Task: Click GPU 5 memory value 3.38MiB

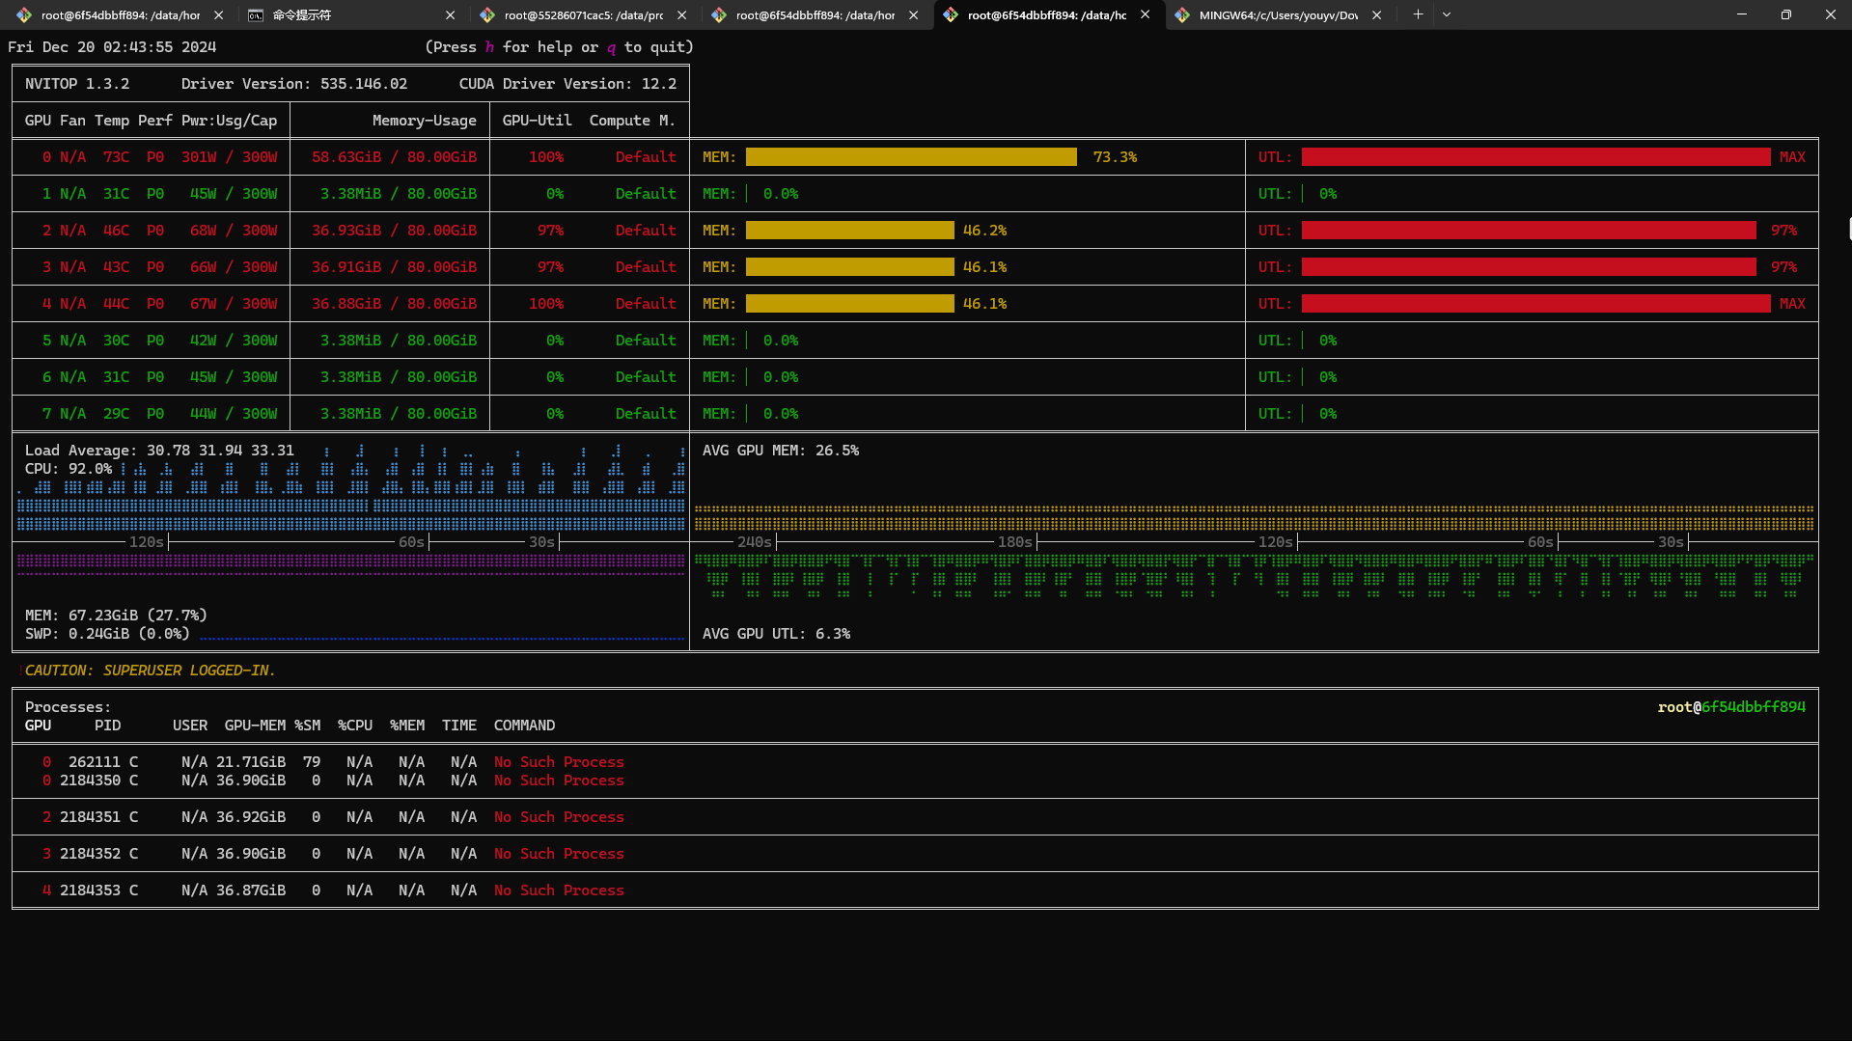Action: 350,341
